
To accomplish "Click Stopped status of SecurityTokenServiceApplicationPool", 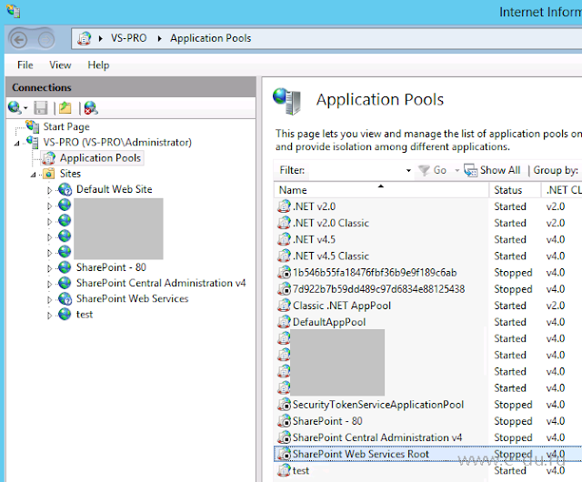I will coord(513,405).
